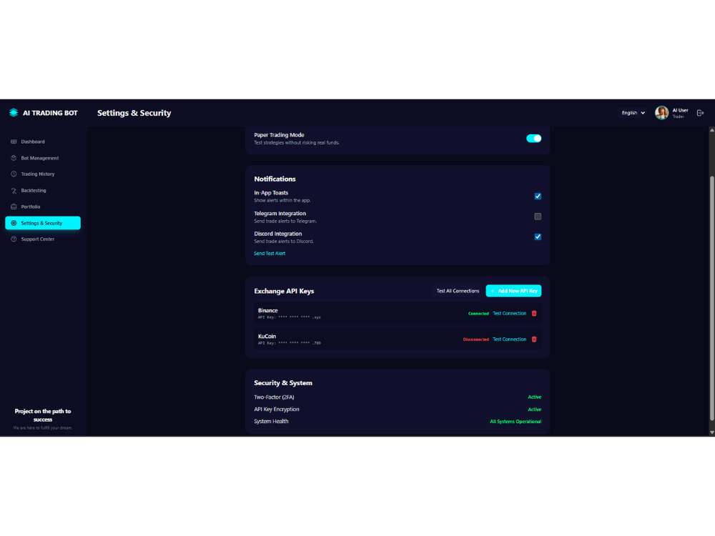
Task: Click the logout icon in header
Action: [x=700, y=113]
